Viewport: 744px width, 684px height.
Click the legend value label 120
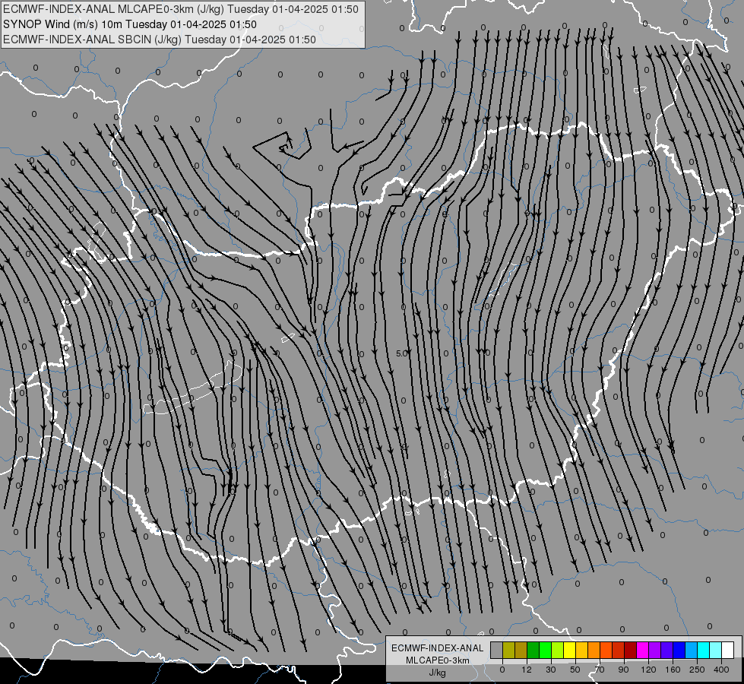click(x=648, y=670)
